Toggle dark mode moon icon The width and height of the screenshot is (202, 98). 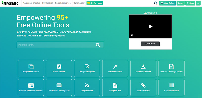pos(198,3)
